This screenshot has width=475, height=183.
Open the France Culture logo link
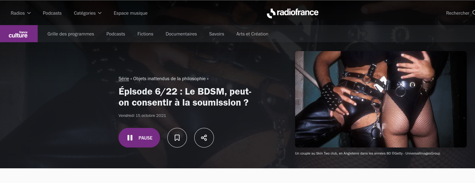click(19, 34)
